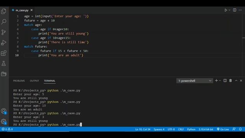
Task: Click 'future = age + 10' code line
Action: click(x=39, y=20)
